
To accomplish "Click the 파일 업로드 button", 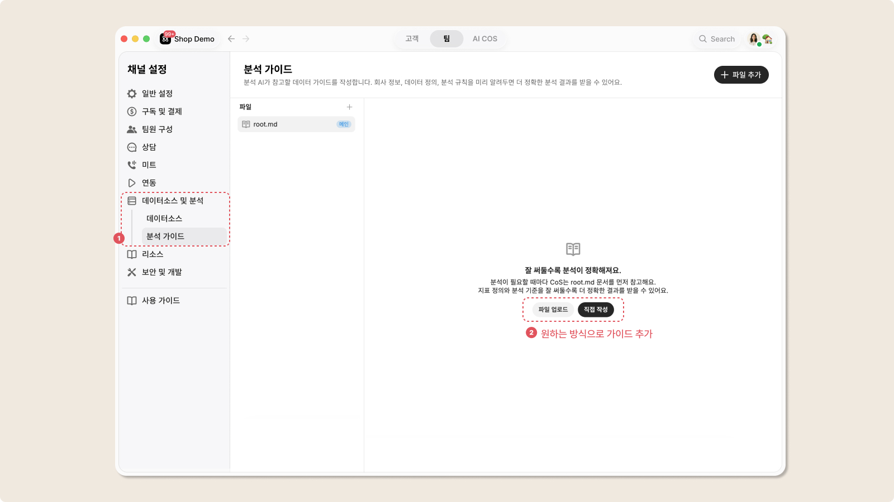I will tap(553, 310).
